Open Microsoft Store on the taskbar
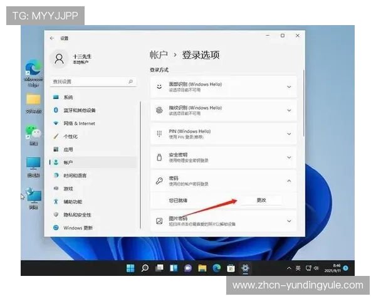The image size is (376, 301). (x=231, y=268)
